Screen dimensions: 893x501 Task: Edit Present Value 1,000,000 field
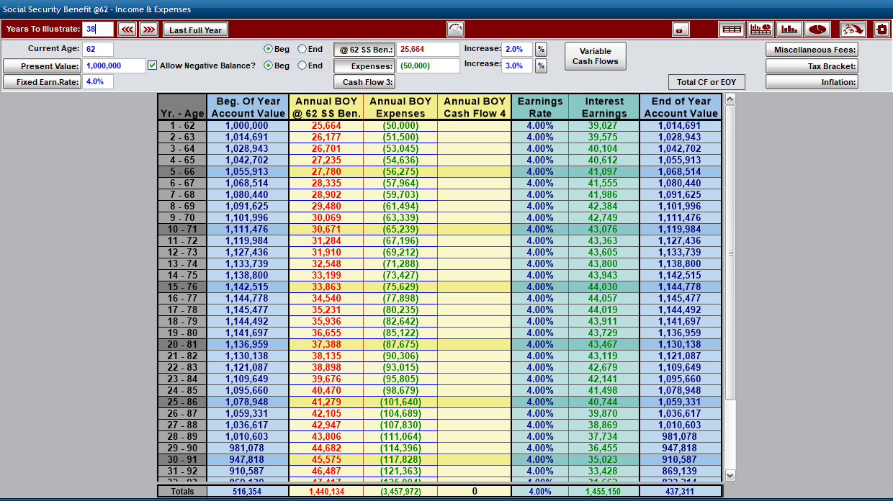coord(114,66)
